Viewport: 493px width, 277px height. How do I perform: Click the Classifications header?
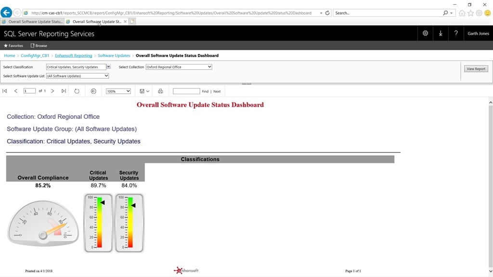click(200, 159)
